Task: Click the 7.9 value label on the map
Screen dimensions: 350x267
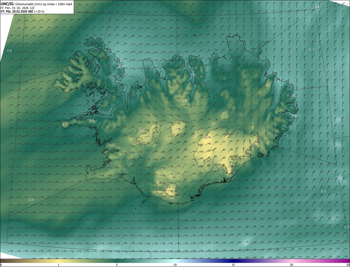Action: pyautogui.click(x=339, y=120)
